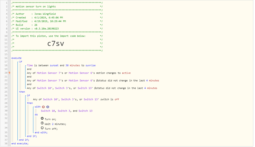Click the end execute; statement

pos(20,144)
